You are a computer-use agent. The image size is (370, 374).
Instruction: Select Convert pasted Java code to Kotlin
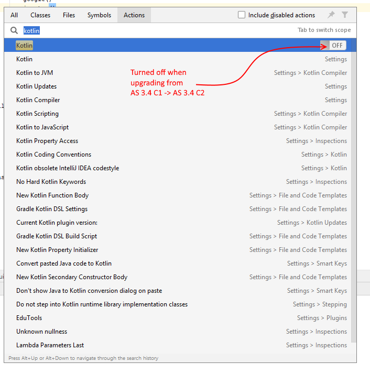pyautogui.click(x=64, y=263)
